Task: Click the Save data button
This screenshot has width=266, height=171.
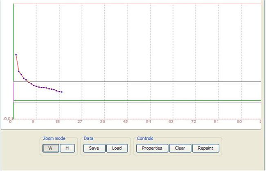Action: [x=94, y=148]
